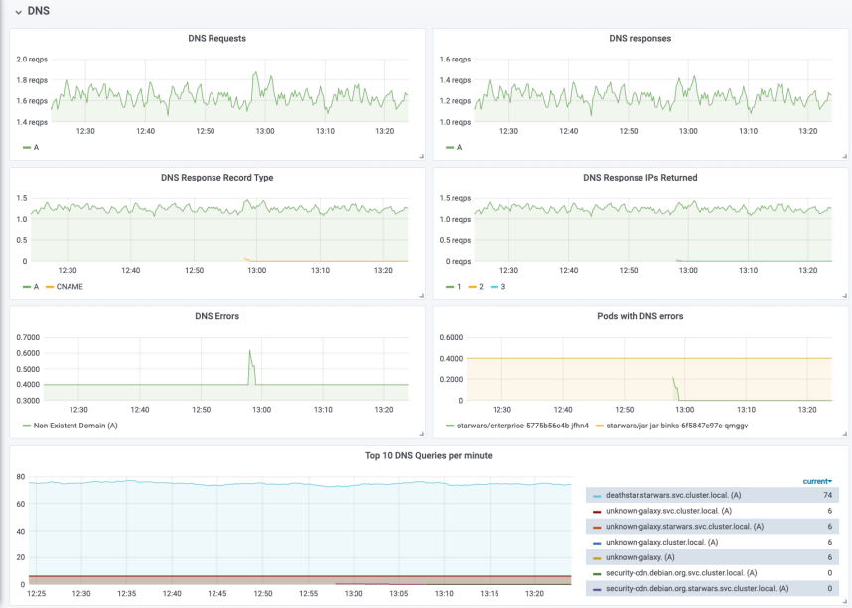Open the DNS Requests panel title menu
The image size is (852, 608).
point(216,38)
